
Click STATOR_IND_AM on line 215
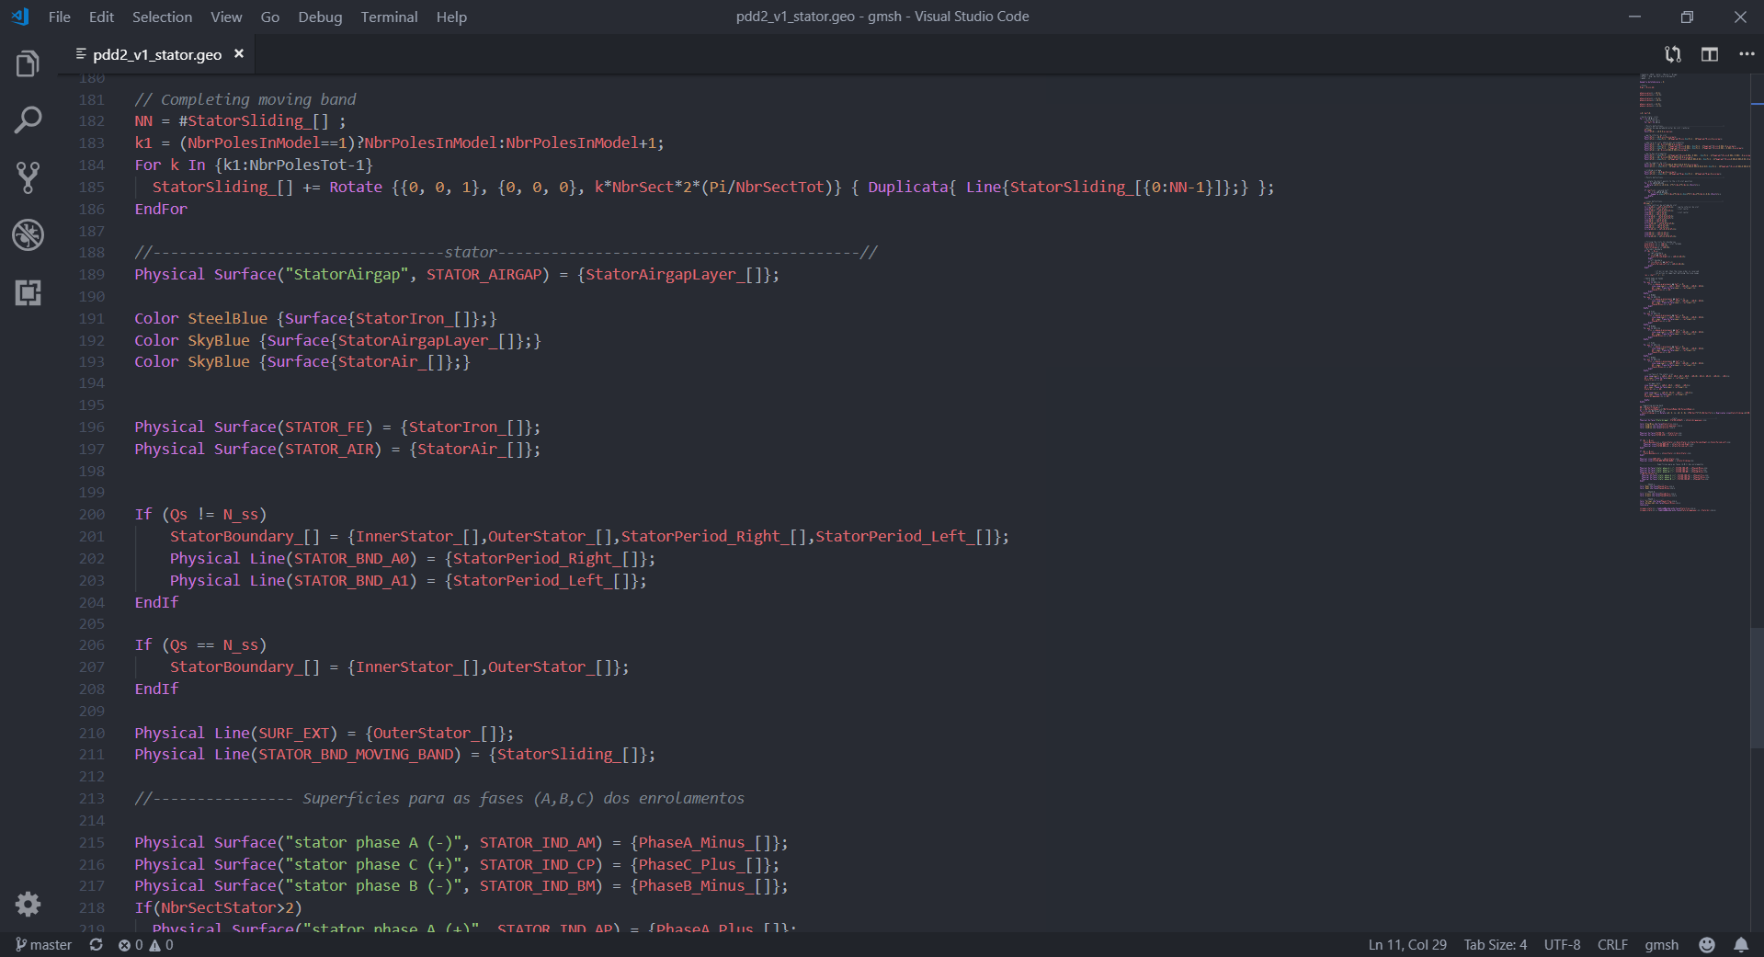pos(537,842)
